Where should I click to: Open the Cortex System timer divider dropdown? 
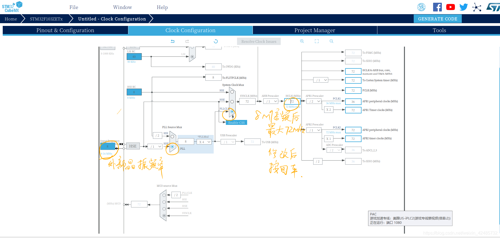coord(321,80)
